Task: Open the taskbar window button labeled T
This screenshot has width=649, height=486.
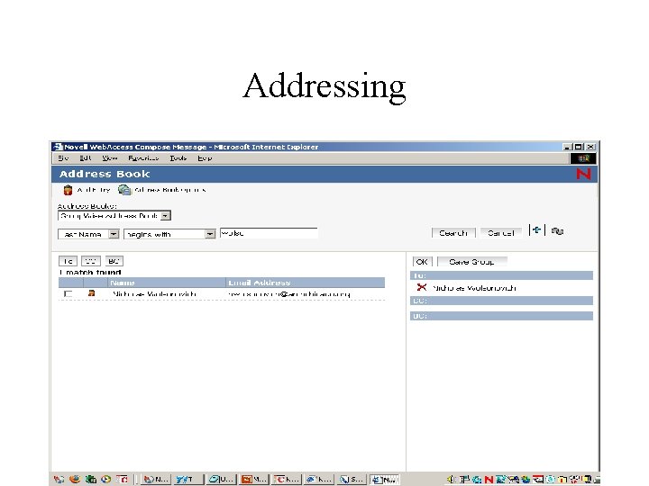Action: [x=188, y=480]
